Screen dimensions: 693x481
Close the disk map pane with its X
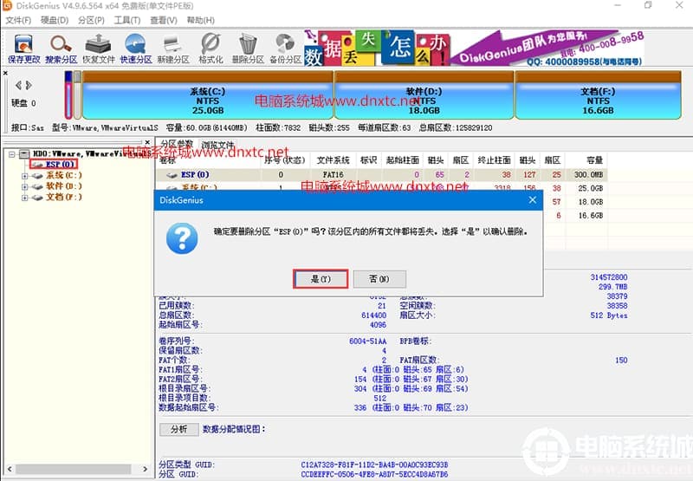pos(5,73)
